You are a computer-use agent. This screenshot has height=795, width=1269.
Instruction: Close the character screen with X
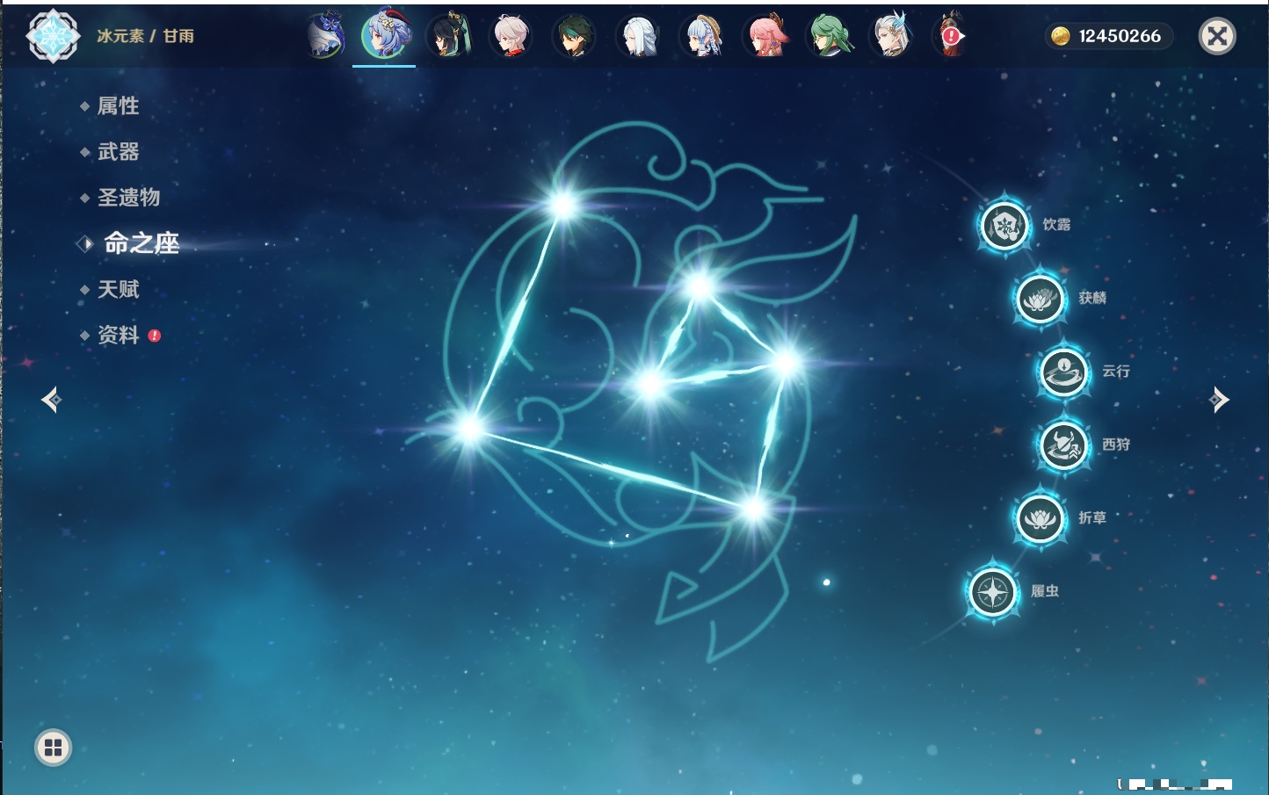coord(1217,36)
